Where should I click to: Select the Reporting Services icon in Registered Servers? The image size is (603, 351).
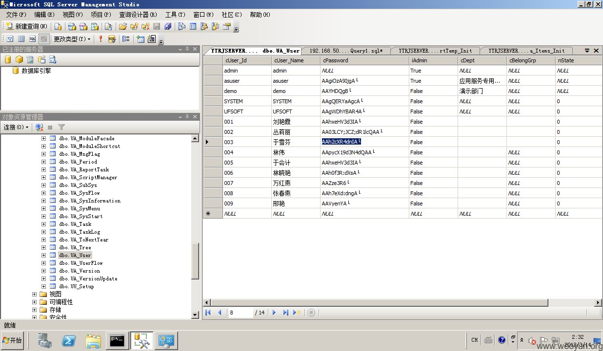pyautogui.click(x=30, y=59)
